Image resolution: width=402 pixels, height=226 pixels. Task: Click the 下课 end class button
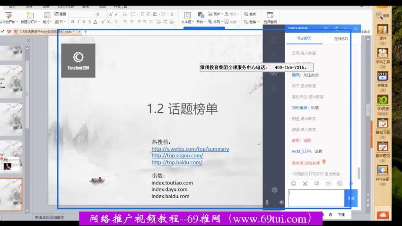pyautogui.click(x=341, y=215)
